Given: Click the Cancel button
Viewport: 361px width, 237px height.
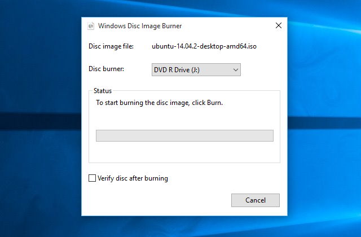Looking at the screenshot, I should point(256,200).
